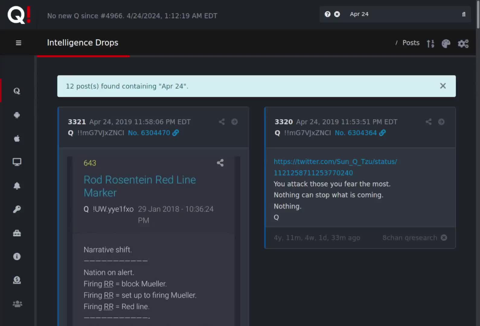Viewport: 480px width, 326px height.
Task: Click the Android icon in sidebar
Action: pos(17,115)
